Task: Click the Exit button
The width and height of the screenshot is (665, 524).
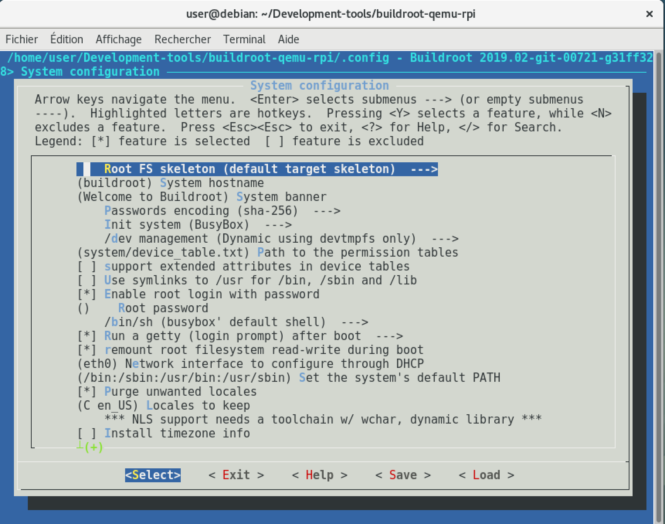Action: tap(236, 475)
